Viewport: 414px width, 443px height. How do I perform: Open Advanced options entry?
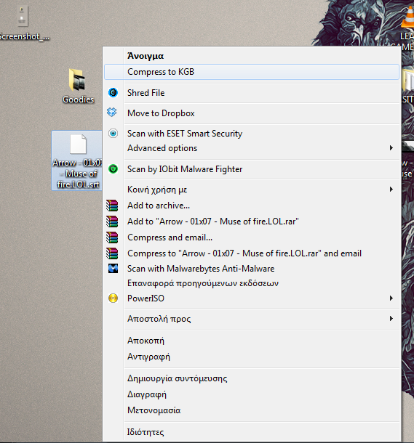(x=252, y=148)
